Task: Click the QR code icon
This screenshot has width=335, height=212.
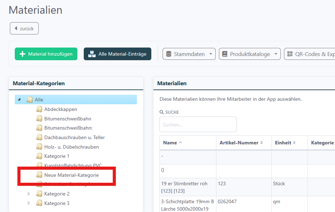Action: click(290, 54)
